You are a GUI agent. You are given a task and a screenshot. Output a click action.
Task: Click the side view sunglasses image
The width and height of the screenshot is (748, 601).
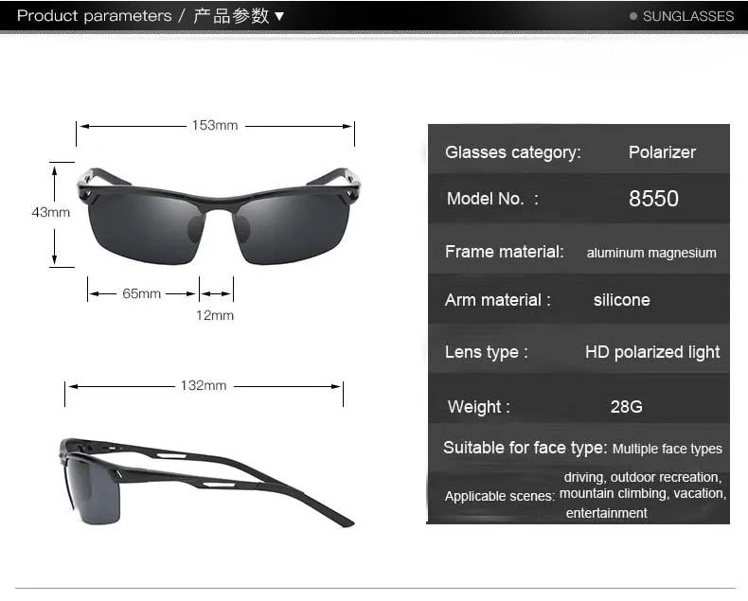[x=206, y=482]
